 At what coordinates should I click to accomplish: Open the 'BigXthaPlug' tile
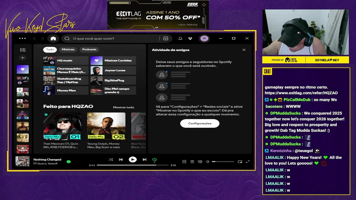(113, 81)
